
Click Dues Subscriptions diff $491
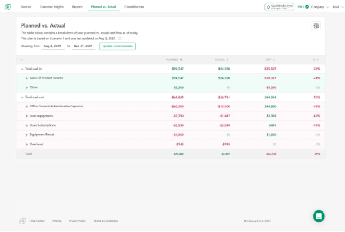click(x=273, y=125)
